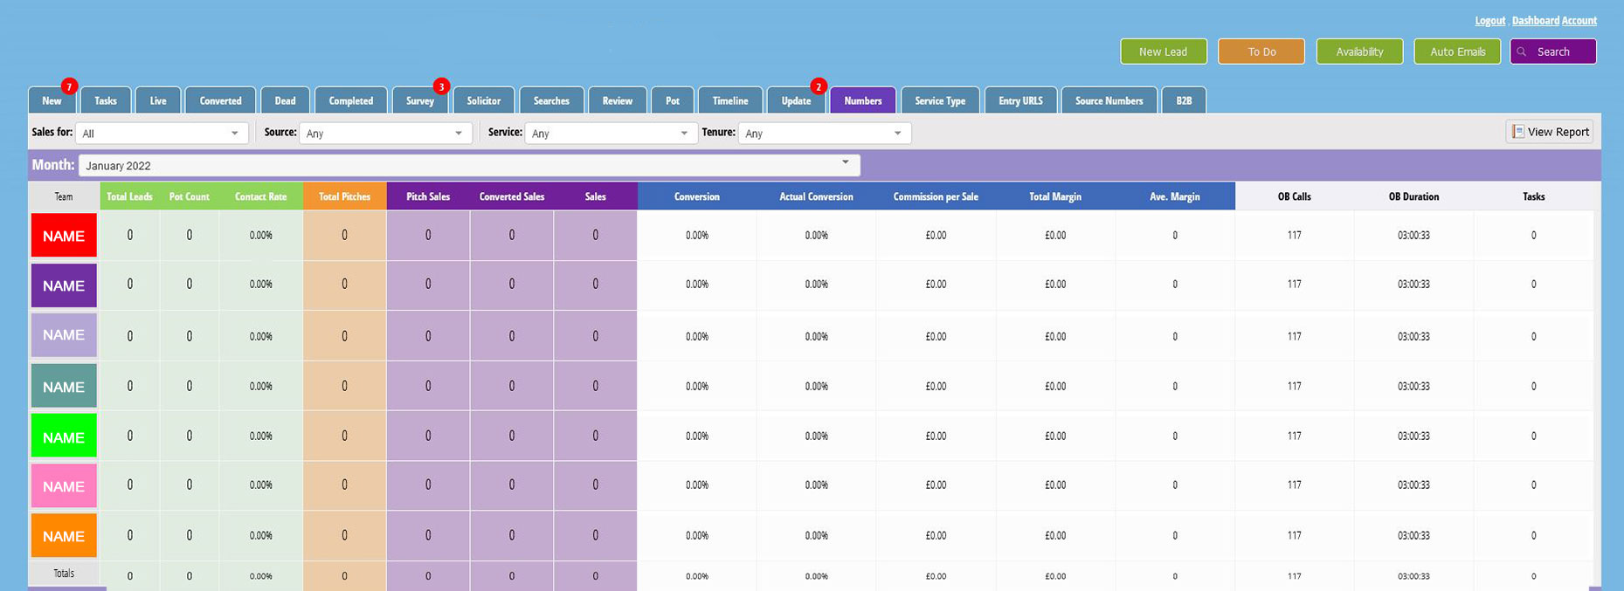Viewport: 1624px width, 591px height.
Task: Select the bright green NAME team swatch
Action: coord(64,436)
